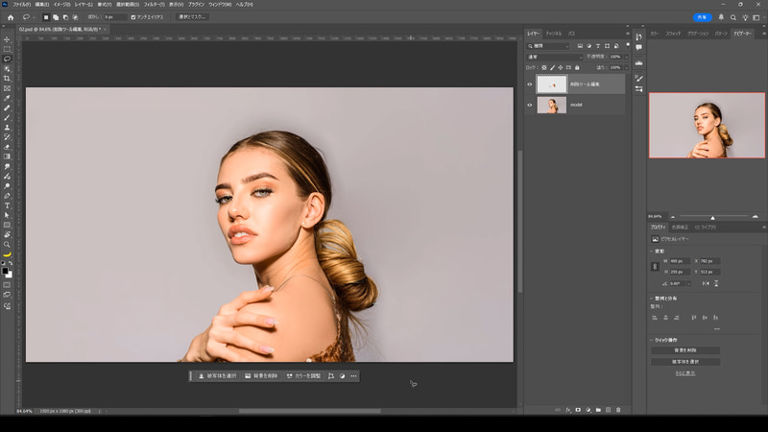Open the fill dropdown arrow
This screenshot has height=432, width=768.
tap(627, 67)
